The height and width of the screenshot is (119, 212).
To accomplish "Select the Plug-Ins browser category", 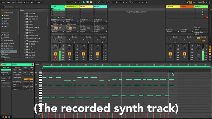I will 9,52.
